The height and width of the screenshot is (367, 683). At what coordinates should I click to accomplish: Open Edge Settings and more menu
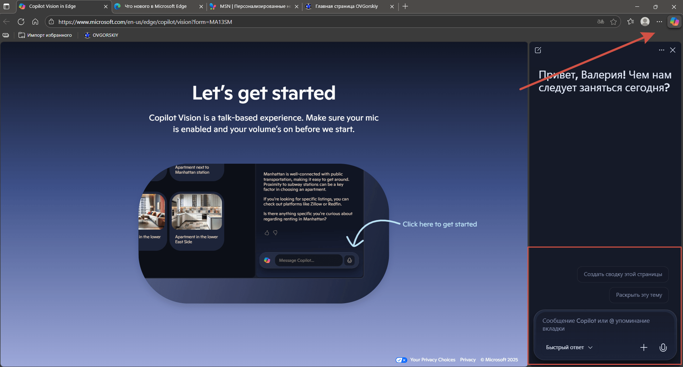pyautogui.click(x=659, y=22)
